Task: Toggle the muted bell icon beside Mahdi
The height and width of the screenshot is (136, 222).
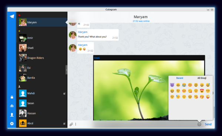Action: coord(64,93)
